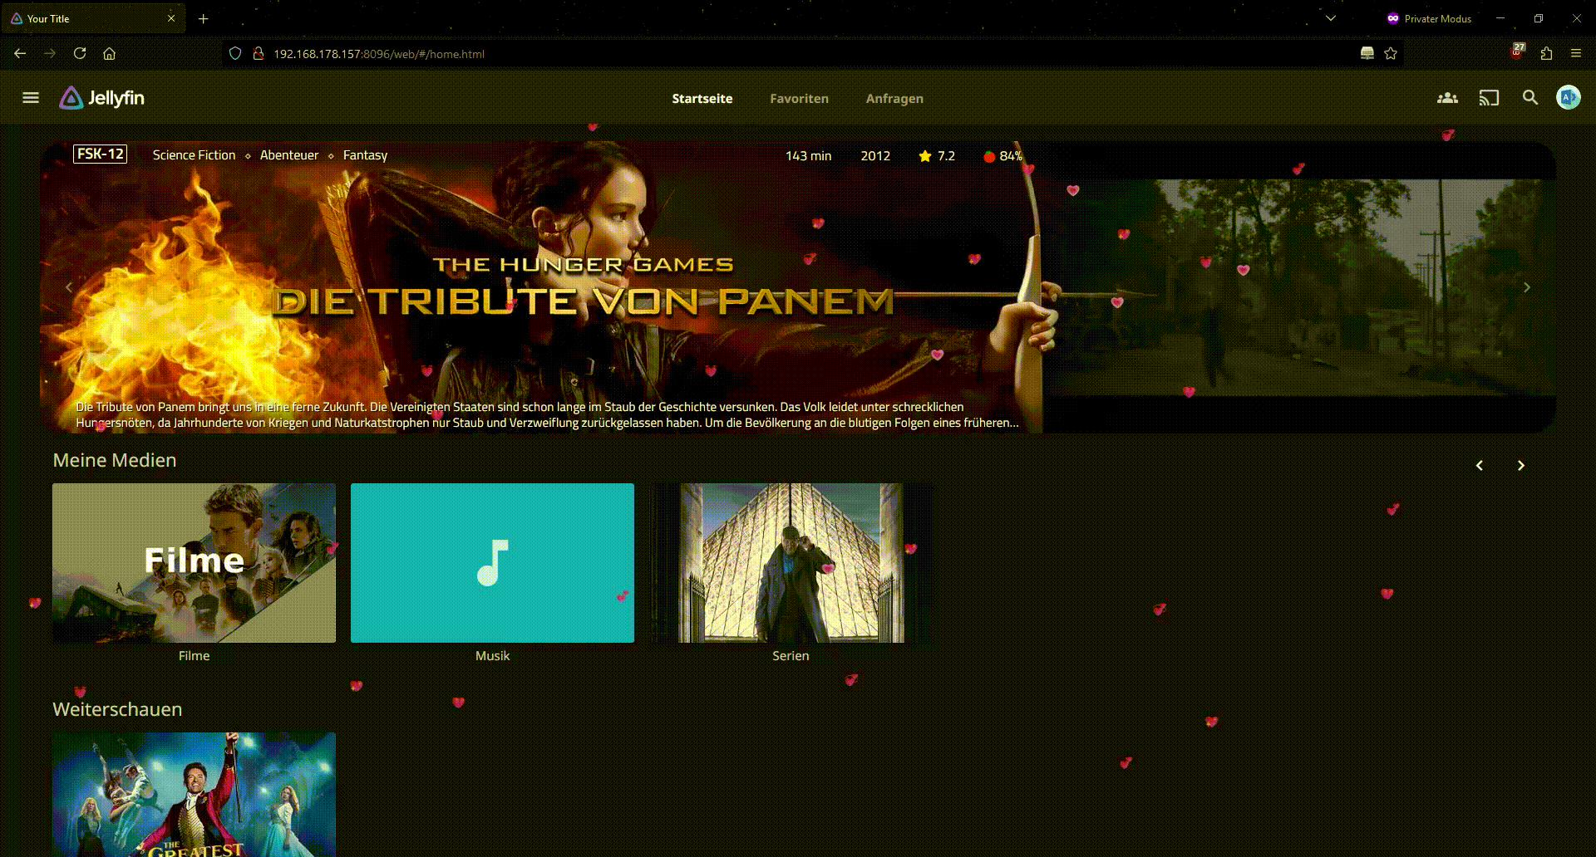Open the user profile avatar
The image size is (1596, 857).
click(1569, 98)
